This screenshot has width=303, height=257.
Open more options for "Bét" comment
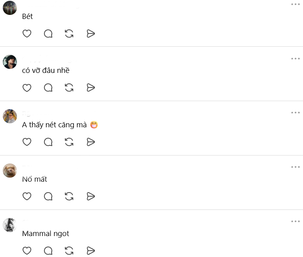click(x=295, y=4)
